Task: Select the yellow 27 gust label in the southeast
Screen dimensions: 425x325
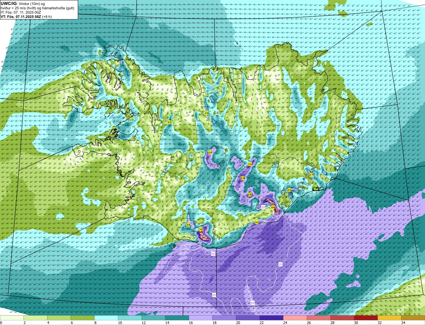Action: click(x=311, y=175)
